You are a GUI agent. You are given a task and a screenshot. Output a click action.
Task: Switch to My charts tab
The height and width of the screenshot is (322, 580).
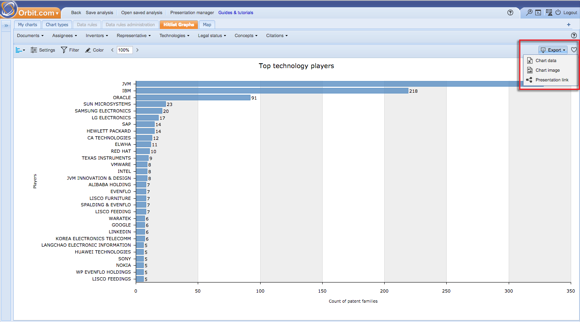pyautogui.click(x=27, y=25)
